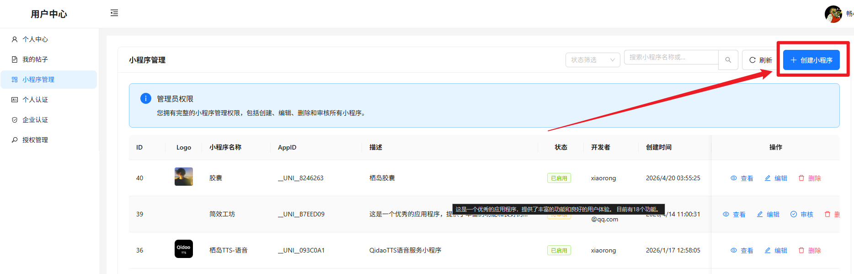Click the description QidaoTTS语音服务小程序
The height and width of the screenshot is (274, 854).
(406, 250)
